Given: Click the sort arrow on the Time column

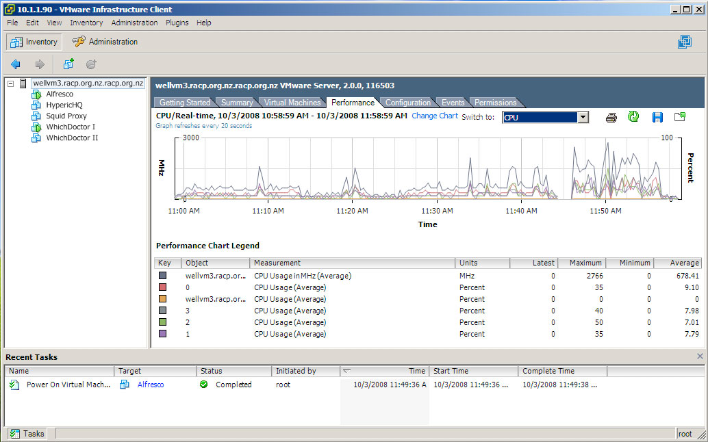Looking at the screenshot, I should pos(346,372).
